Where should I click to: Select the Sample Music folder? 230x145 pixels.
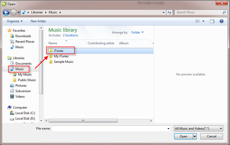pyautogui.click(x=63, y=62)
